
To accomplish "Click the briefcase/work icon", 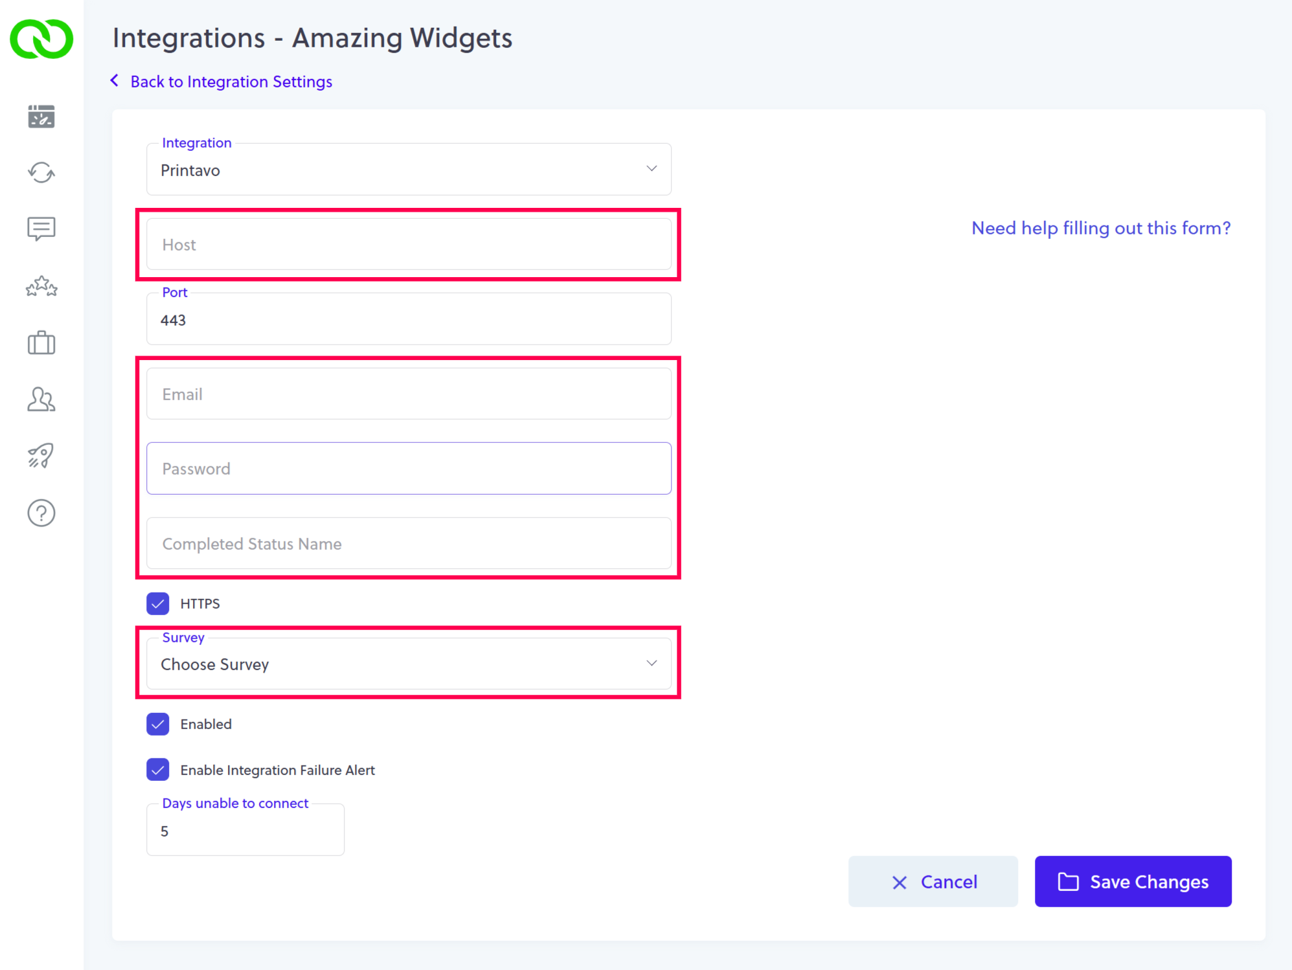I will coord(41,341).
